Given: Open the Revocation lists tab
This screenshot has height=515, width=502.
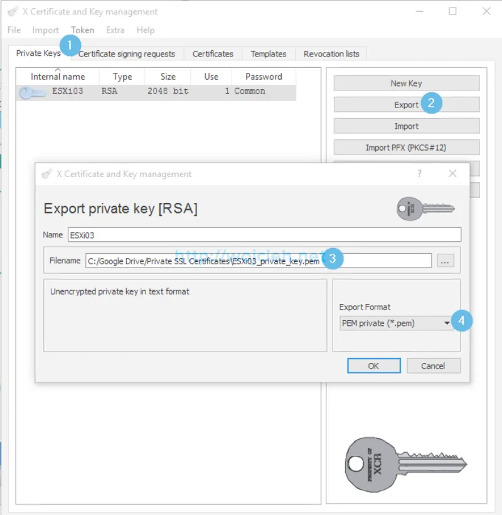Looking at the screenshot, I should click(x=331, y=54).
